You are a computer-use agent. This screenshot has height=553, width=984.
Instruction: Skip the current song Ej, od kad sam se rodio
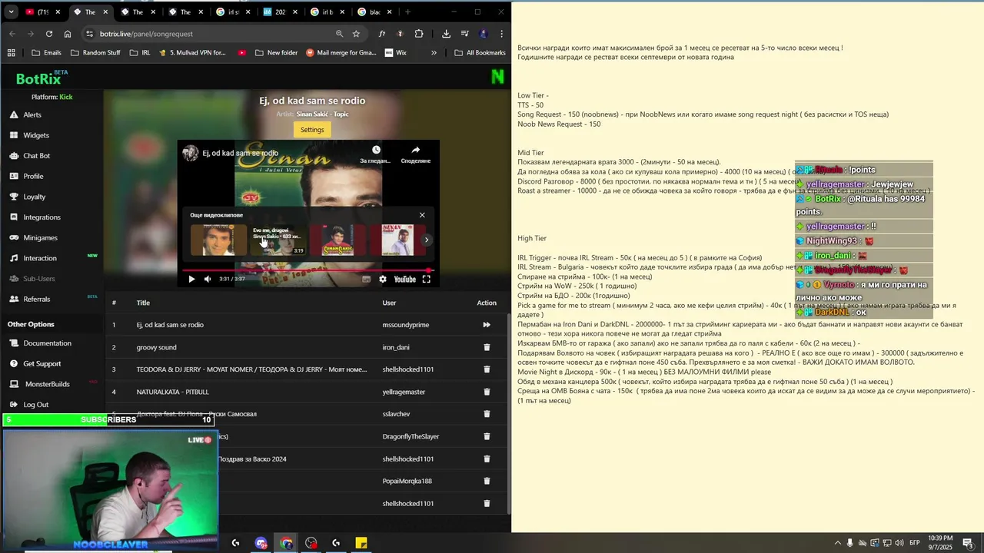pos(487,325)
